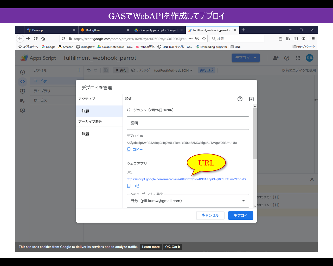Add a file with the plus icon
The image size is (333, 266).
click(79, 70)
